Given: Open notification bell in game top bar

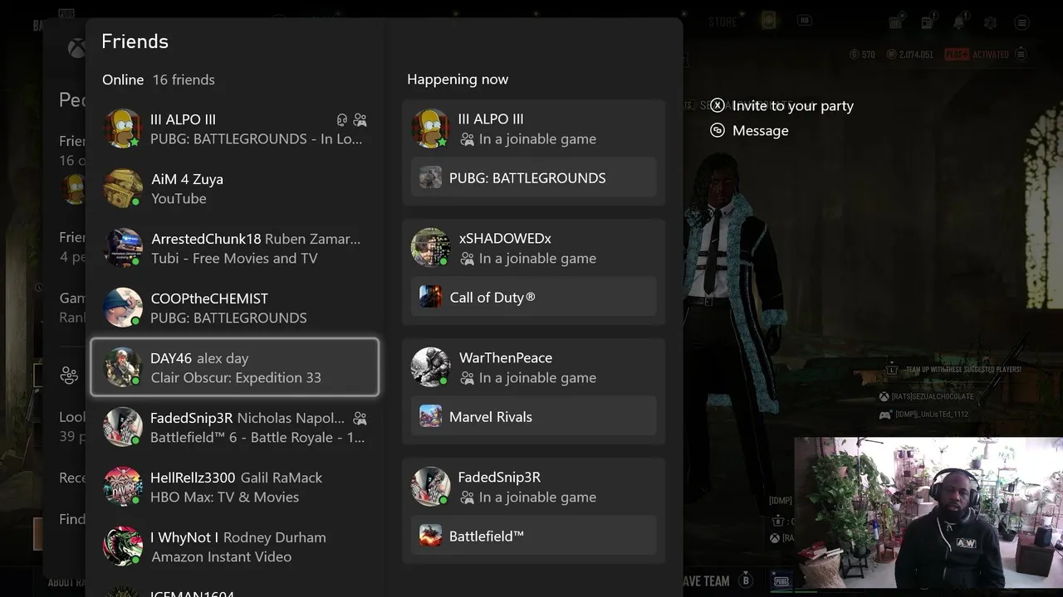Looking at the screenshot, I should 959,22.
